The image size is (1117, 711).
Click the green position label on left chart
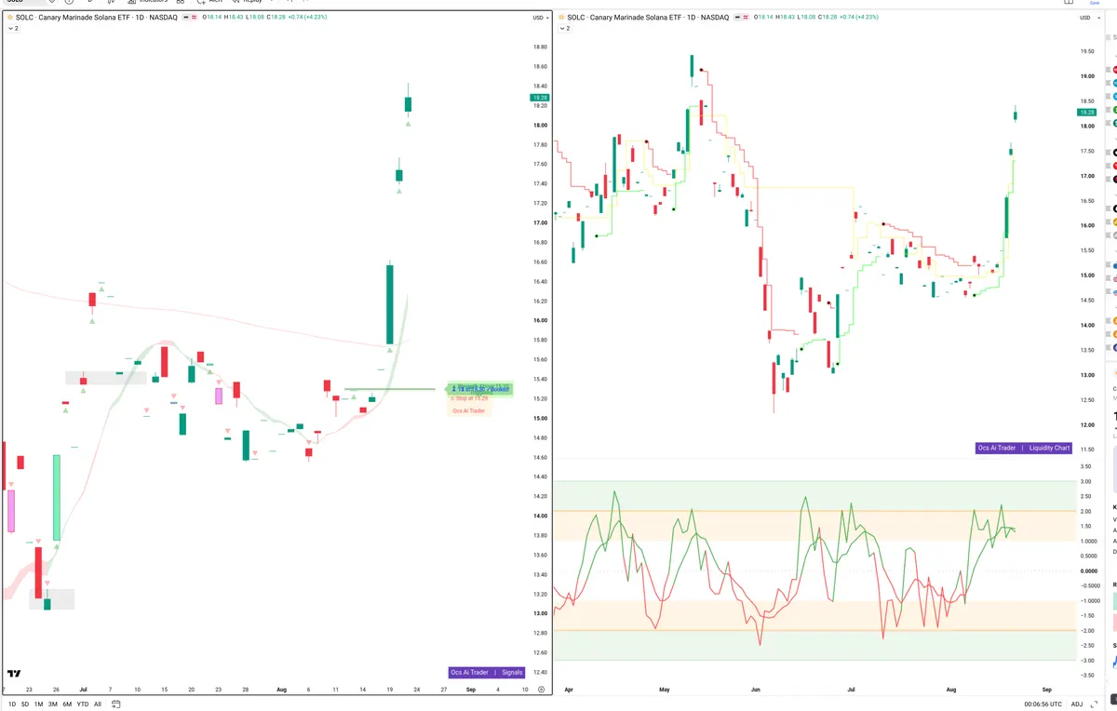pyautogui.click(x=480, y=389)
